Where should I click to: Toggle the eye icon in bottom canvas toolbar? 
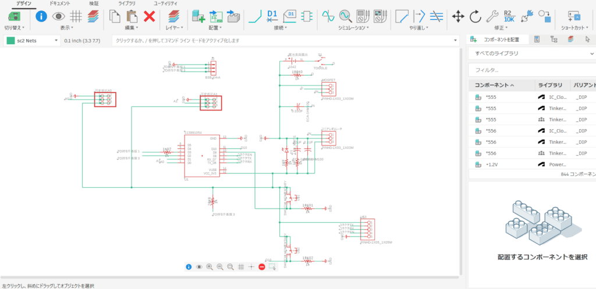click(199, 266)
